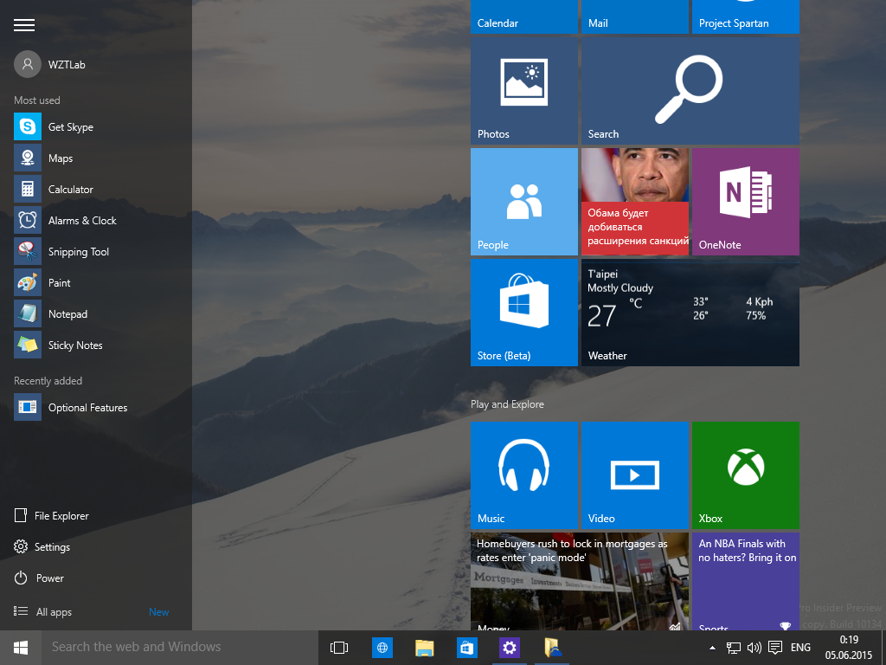The image size is (886, 665).
Task: Expand the hidden system tray icons arrow
Action: [x=712, y=648]
